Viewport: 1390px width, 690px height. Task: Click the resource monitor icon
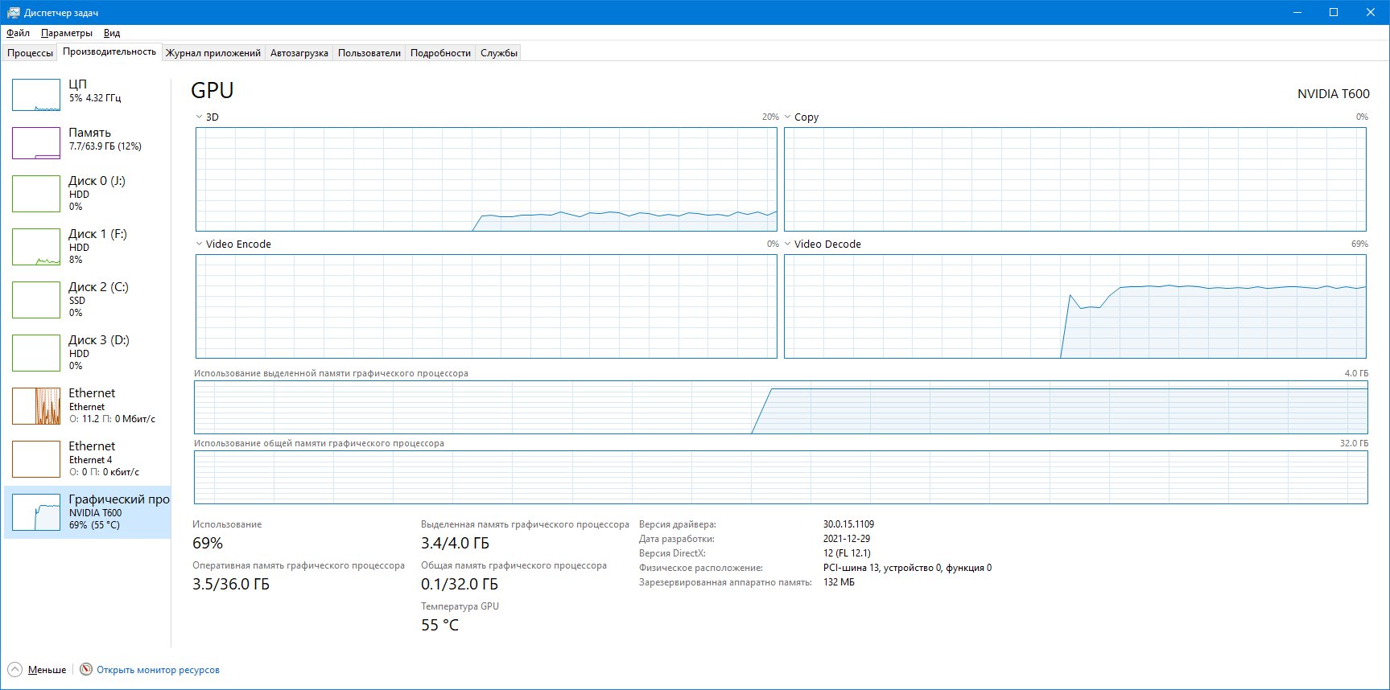click(86, 669)
